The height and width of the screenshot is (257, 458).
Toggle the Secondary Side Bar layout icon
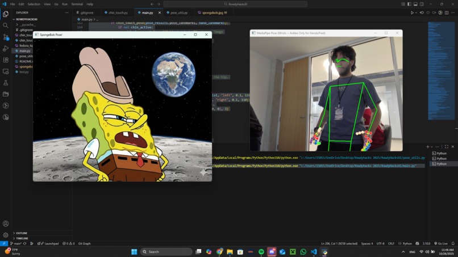click(422, 4)
